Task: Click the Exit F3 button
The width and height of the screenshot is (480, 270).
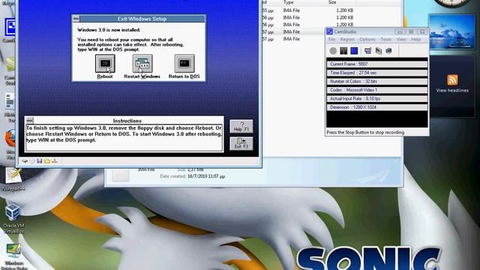Action: point(241,143)
